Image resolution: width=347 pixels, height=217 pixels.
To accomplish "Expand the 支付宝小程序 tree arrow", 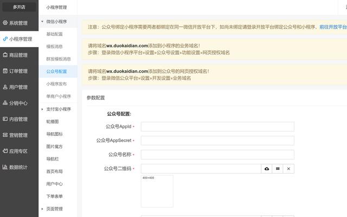I will click(42, 109).
